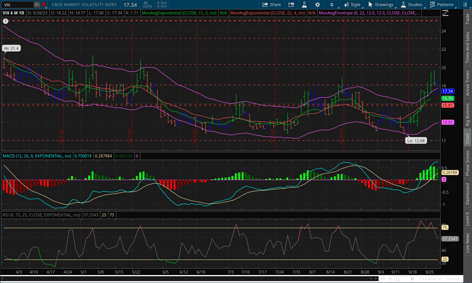Click the VIX 6 M 1D chart label

(x=14, y=13)
